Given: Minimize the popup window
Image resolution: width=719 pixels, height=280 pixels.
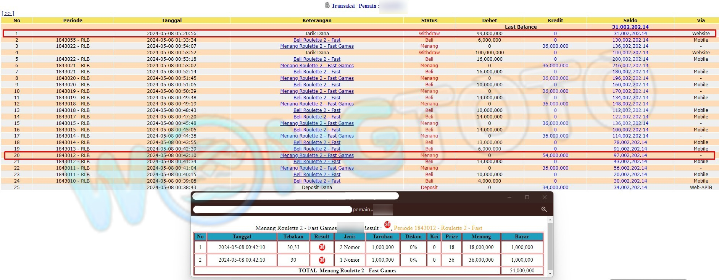Looking at the screenshot, I should (509, 197).
